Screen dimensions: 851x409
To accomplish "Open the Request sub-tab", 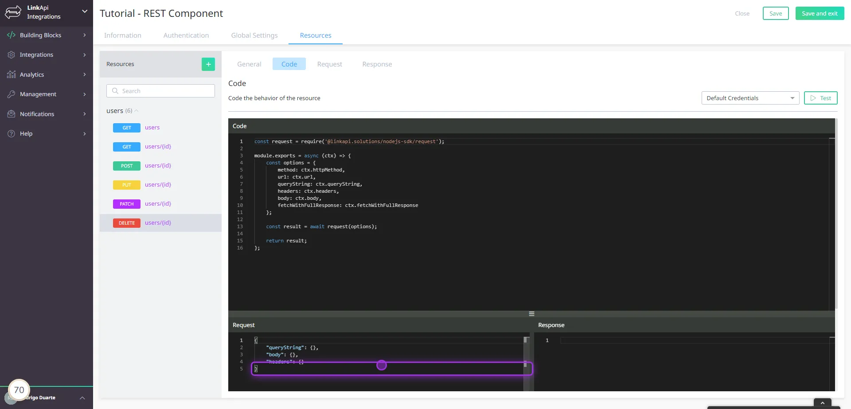I will 330,64.
